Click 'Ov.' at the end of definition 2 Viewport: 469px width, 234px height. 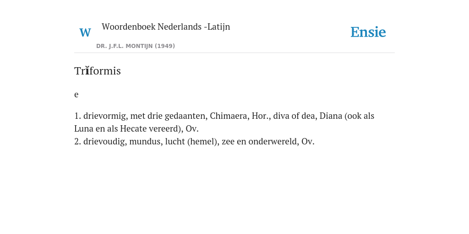(308, 142)
